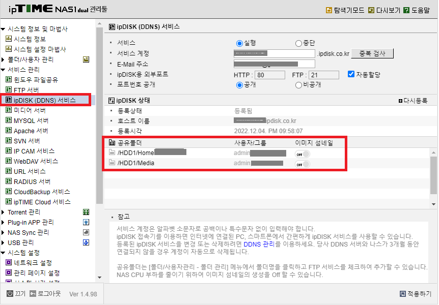
Task: Click shared folder list scroll down arrow
Action: [x=433, y=204]
